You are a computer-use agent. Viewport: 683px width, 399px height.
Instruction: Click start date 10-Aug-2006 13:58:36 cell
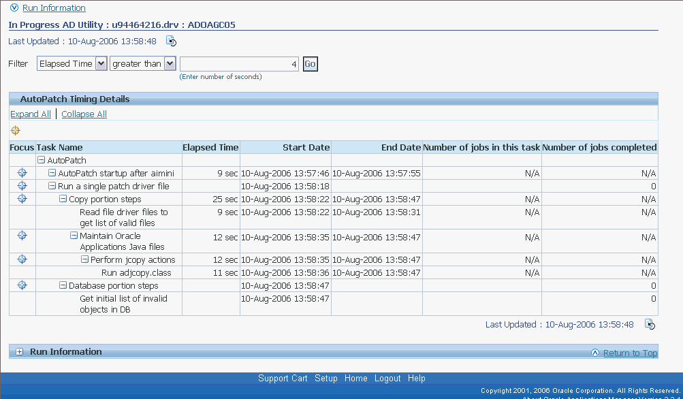pyautogui.click(x=285, y=272)
